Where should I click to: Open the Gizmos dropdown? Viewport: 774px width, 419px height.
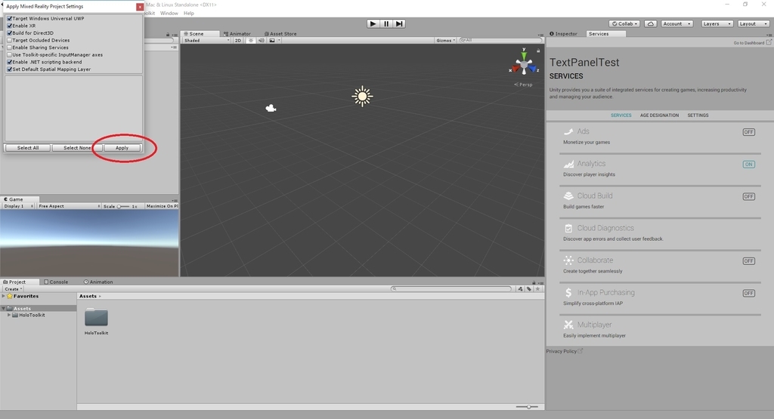pyautogui.click(x=445, y=41)
